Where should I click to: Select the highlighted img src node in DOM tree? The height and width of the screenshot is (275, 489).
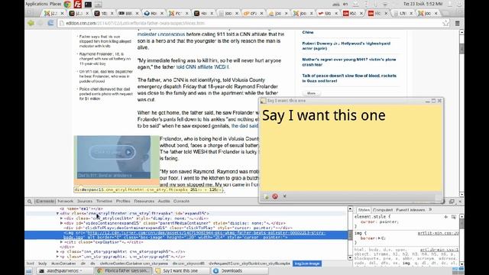click(x=186, y=235)
